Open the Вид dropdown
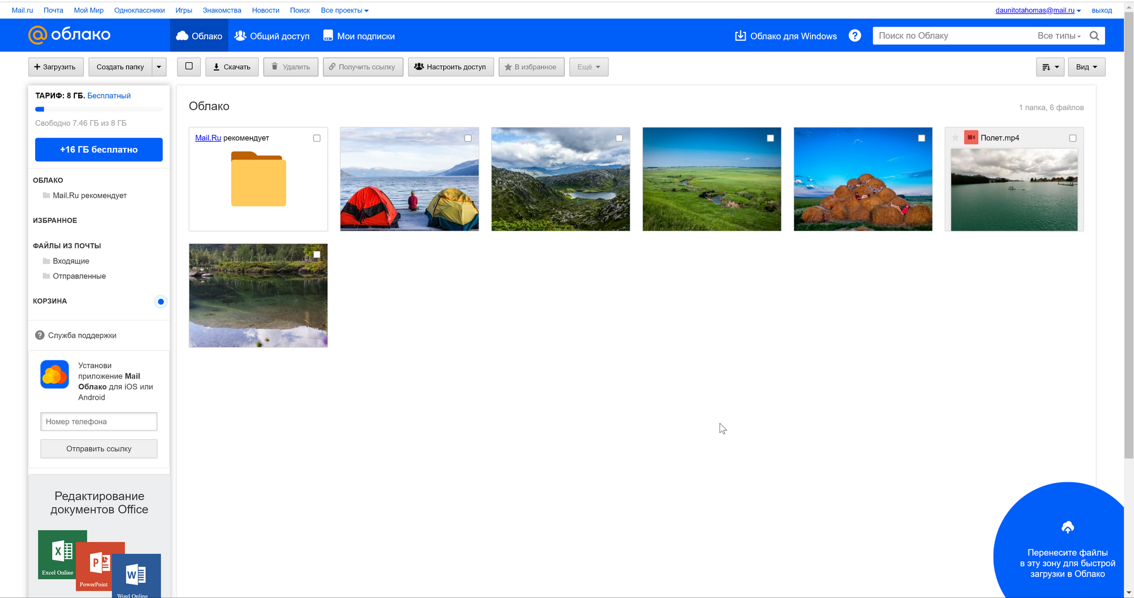 [1086, 66]
